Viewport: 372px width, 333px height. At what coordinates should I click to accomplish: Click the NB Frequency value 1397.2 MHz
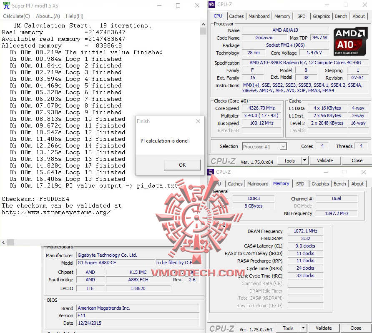tap(337, 213)
